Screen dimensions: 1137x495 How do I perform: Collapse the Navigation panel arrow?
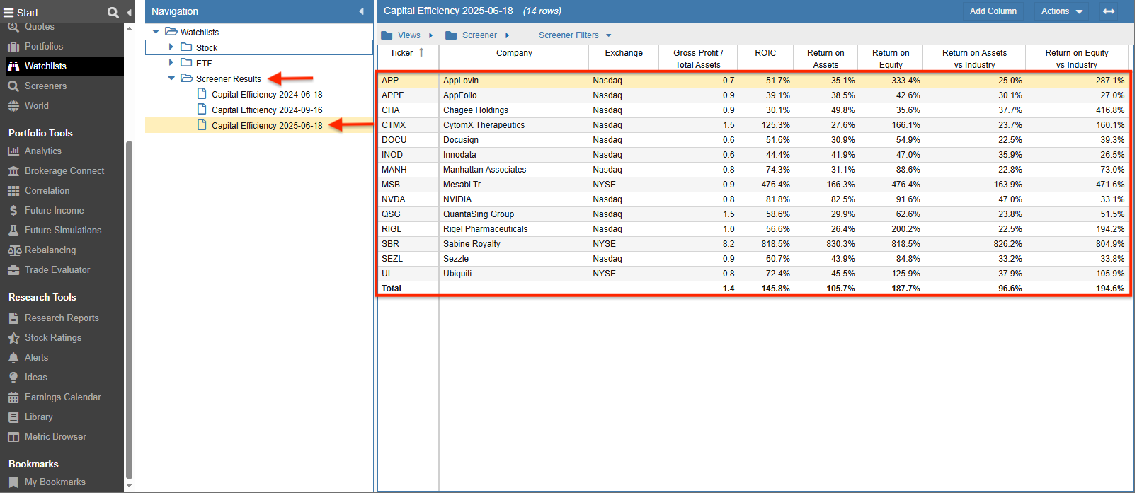[x=361, y=11]
